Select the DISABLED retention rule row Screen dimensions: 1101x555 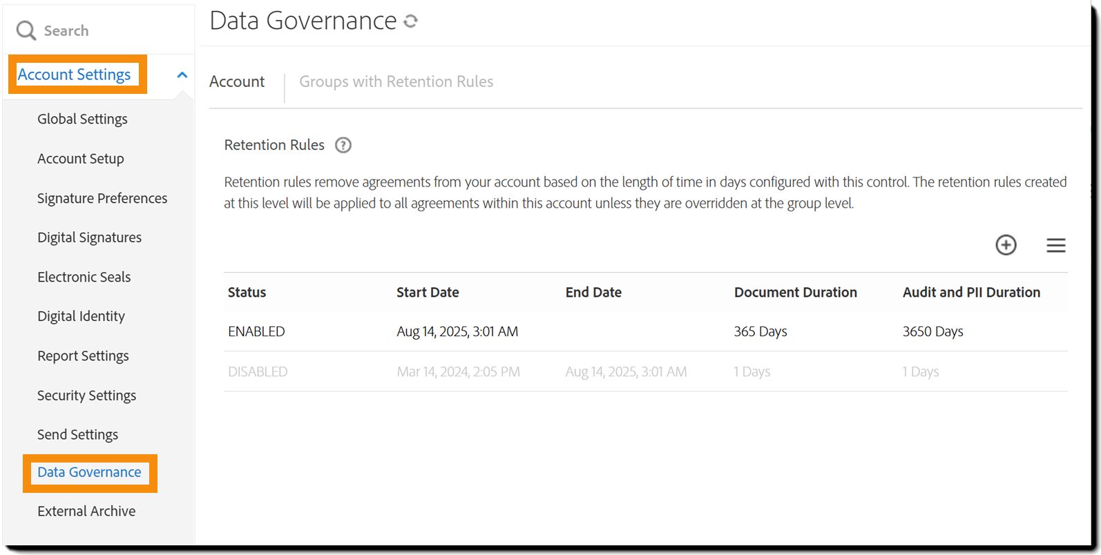click(x=645, y=371)
